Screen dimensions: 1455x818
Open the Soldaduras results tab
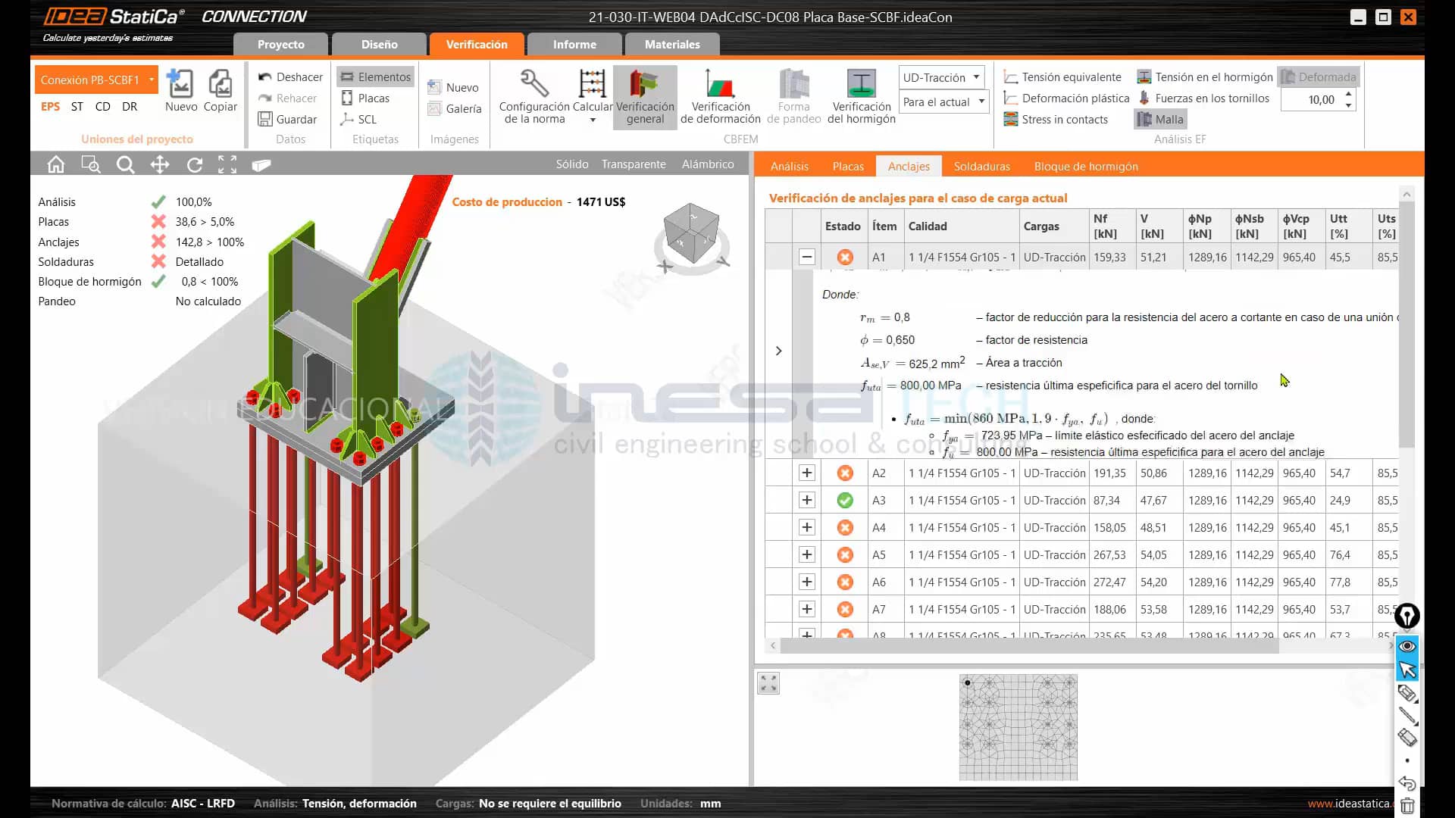(x=981, y=166)
